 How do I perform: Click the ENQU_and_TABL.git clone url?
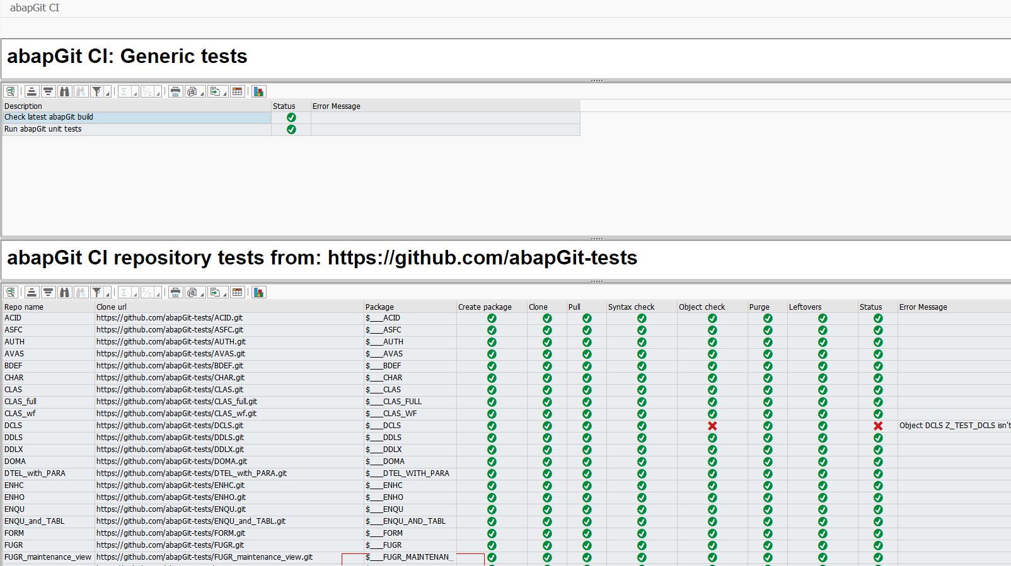point(229,522)
